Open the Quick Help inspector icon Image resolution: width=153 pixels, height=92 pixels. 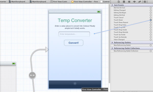pos(124,2)
